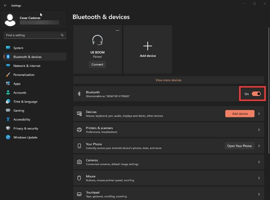Click the Cesar Cadenas profile name
270x200 pixels.
point(30,18)
